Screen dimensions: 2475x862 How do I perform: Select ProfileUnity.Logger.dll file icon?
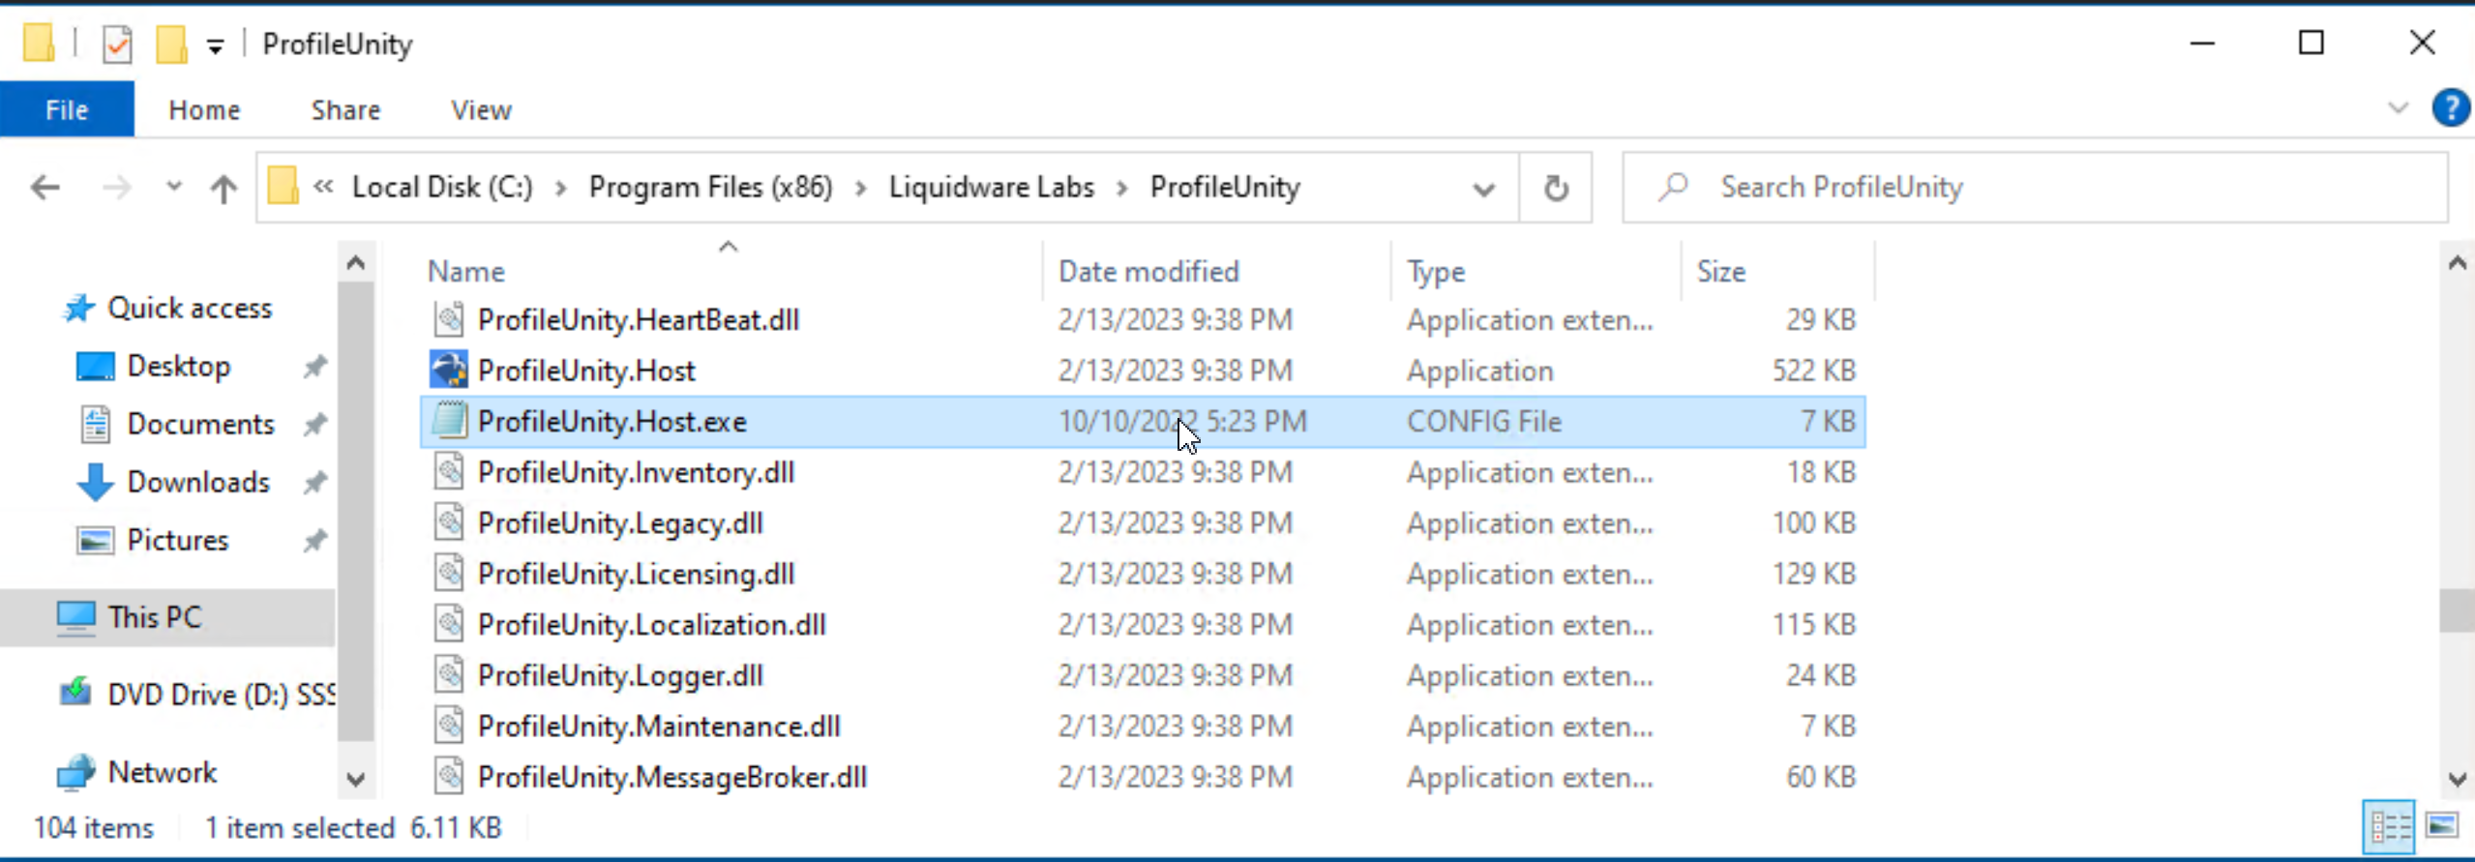point(449,675)
